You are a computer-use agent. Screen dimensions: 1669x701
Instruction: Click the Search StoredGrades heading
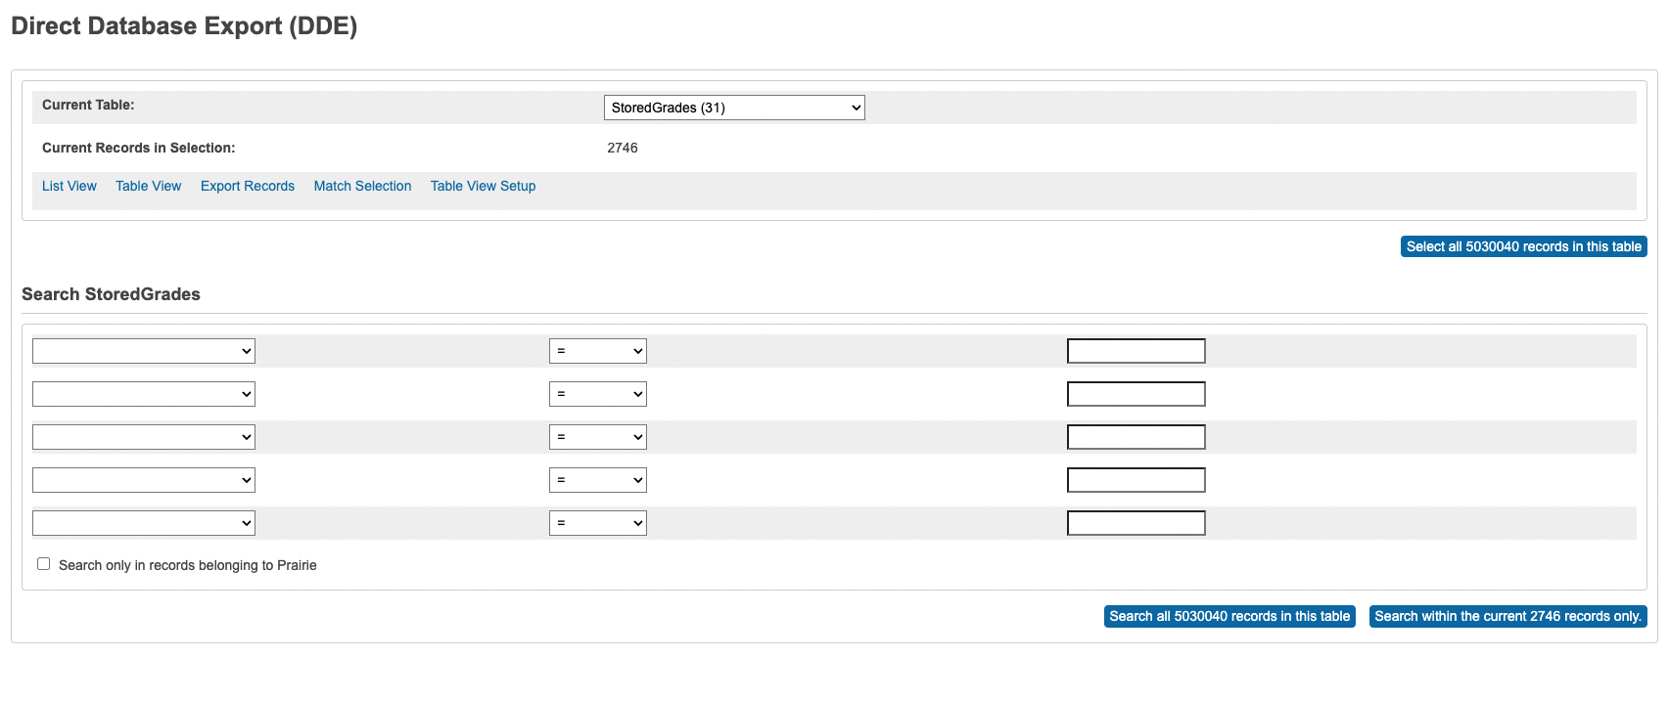coord(111,294)
